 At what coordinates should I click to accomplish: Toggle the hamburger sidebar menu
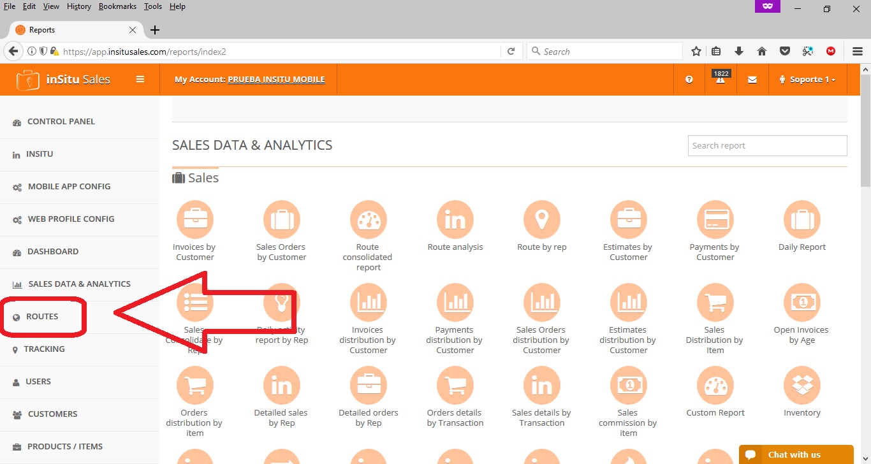click(140, 80)
